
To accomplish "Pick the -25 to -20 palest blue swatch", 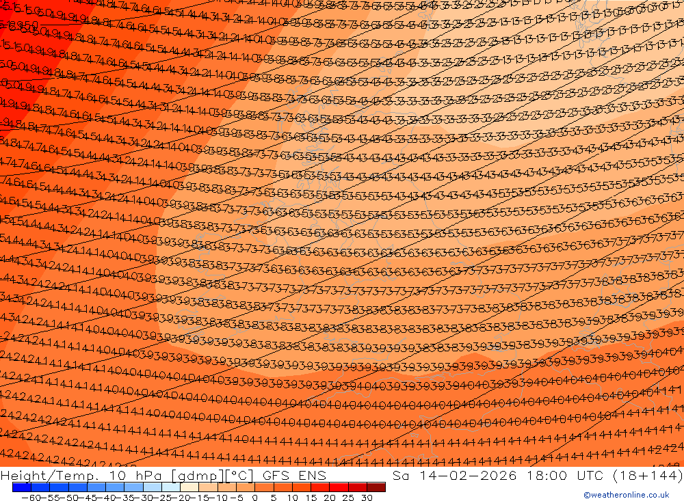I will point(171,487).
